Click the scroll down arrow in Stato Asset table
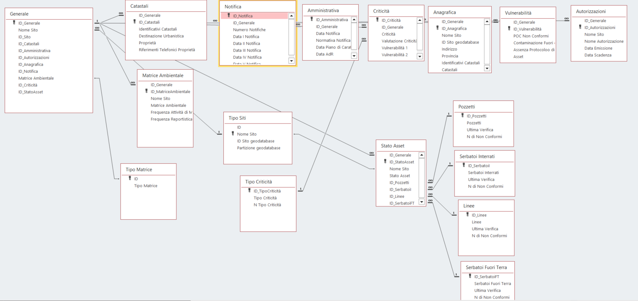Viewport: 638px width, 301px height. 422,202
